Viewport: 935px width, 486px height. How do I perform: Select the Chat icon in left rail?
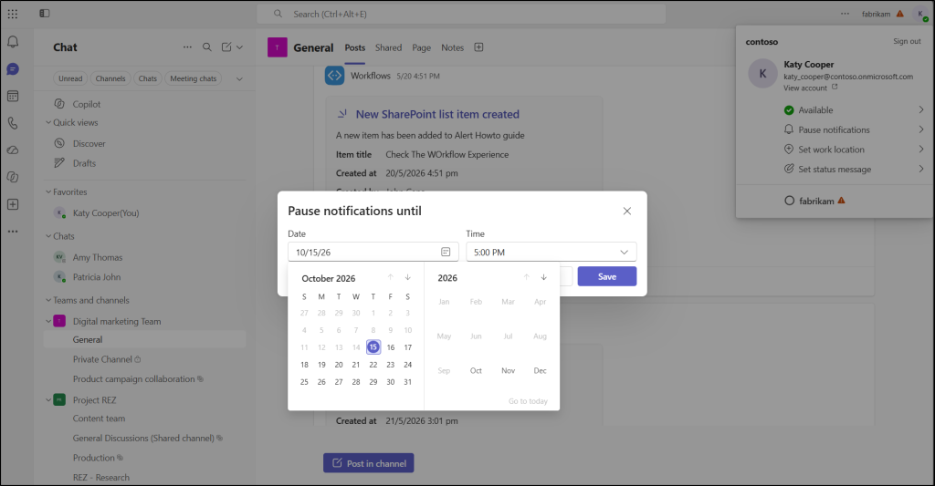[x=13, y=69]
